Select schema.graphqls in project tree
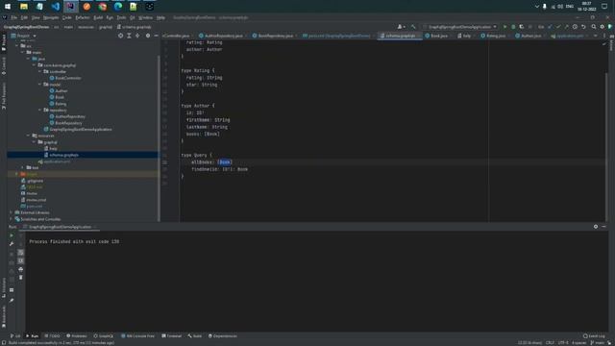Screen dimensions: 615x346 pyautogui.click(x=64, y=155)
